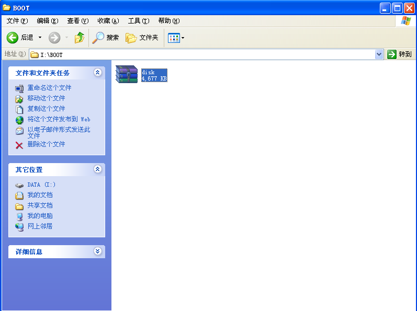This screenshot has height=311, width=417.
Task: Click the red X delete icon
Action: point(19,145)
